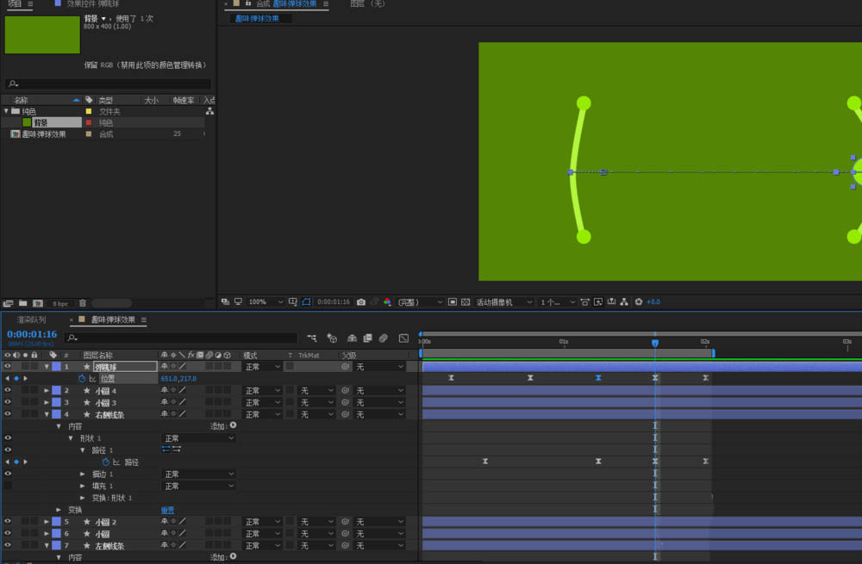
Task: Collapse the 纯色 folder in the Project panel
Action: click(x=7, y=111)
